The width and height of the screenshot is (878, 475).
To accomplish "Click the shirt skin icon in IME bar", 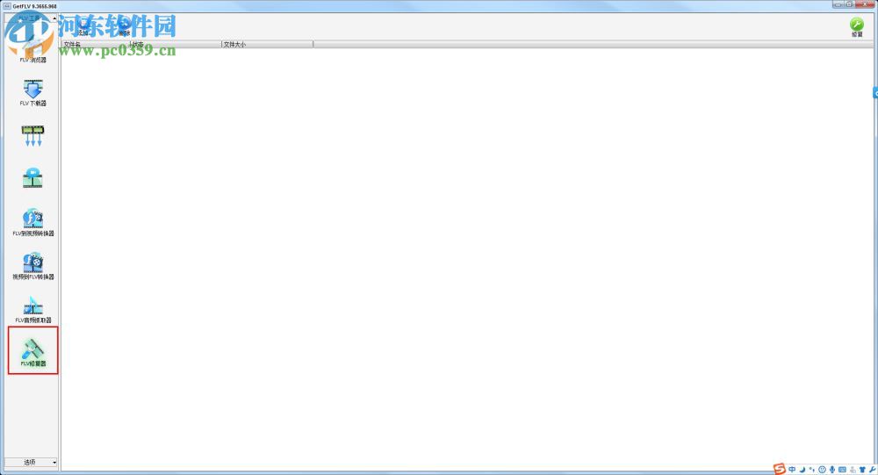I will tap(862, 470).
